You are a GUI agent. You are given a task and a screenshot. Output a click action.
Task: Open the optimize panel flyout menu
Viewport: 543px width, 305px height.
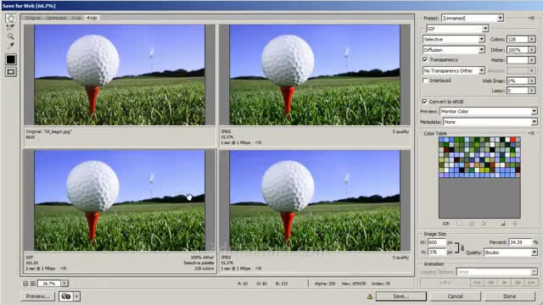(531, 18)
